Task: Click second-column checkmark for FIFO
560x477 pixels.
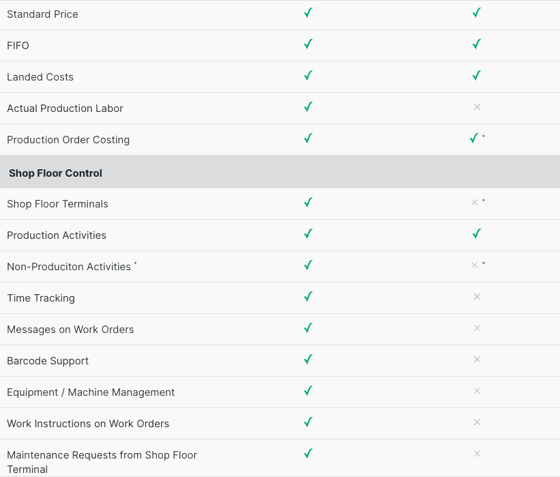Action: pyautogui.click(x=477, y=44)
